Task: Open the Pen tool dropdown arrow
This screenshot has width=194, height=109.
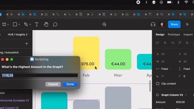Action: tap(30, 25)
